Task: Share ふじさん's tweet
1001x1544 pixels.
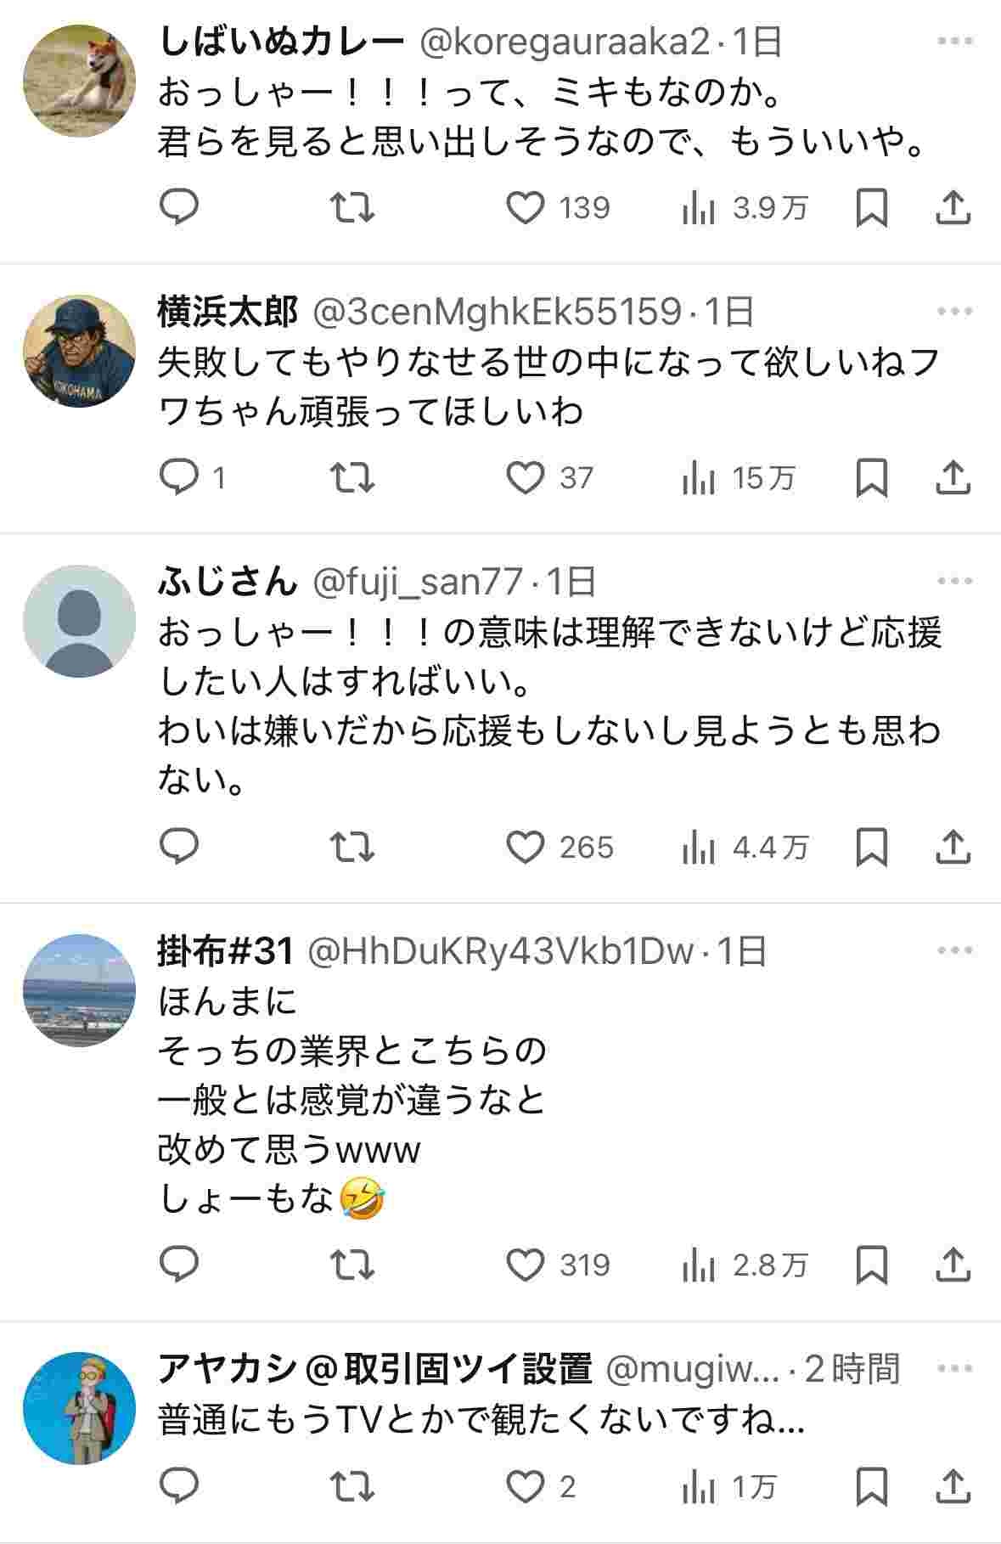Action: coord(953,846)
